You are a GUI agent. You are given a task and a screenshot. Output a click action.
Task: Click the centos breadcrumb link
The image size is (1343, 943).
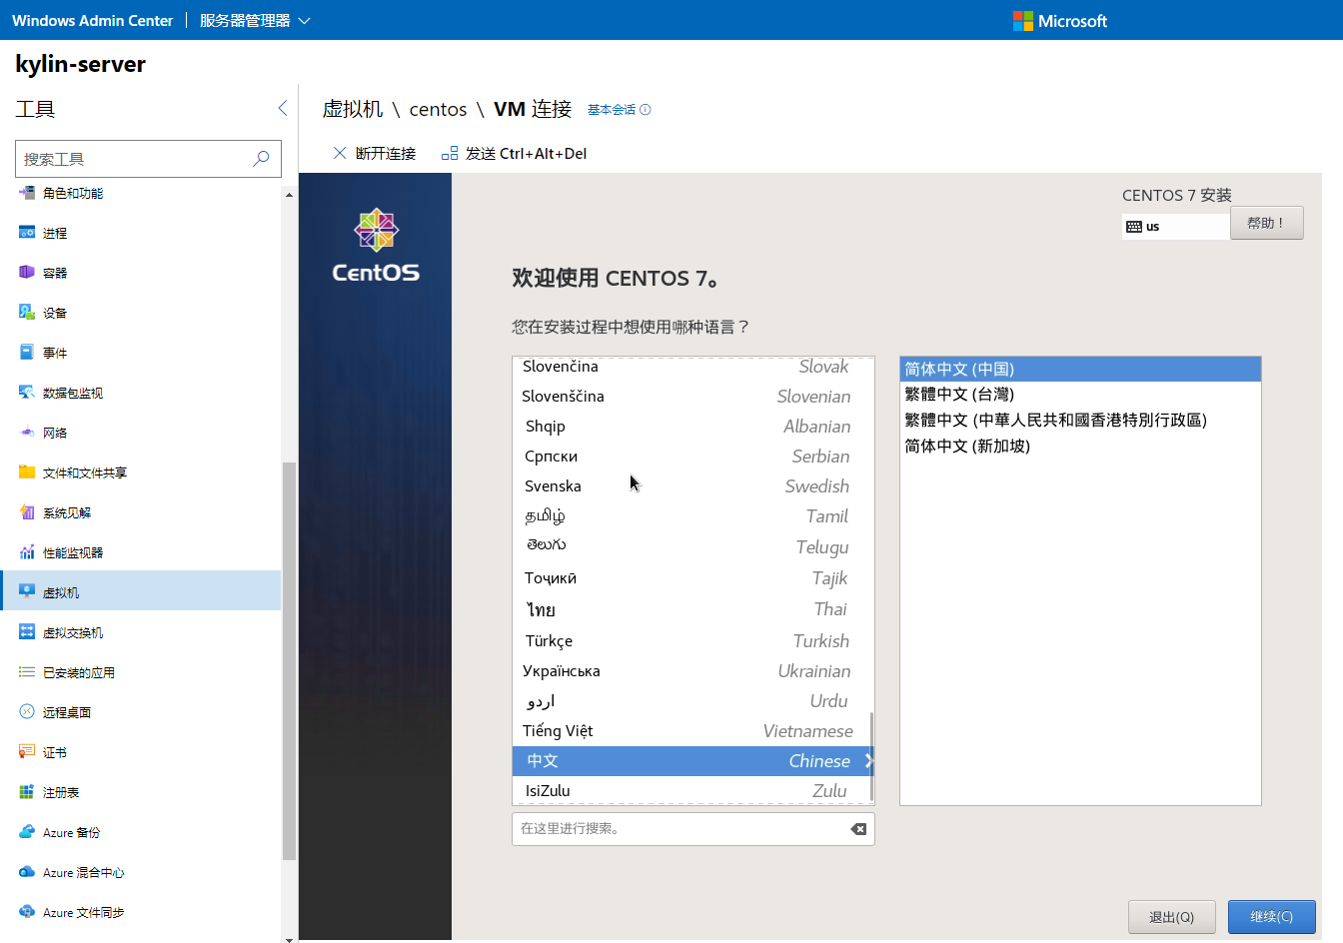(438, 110)
